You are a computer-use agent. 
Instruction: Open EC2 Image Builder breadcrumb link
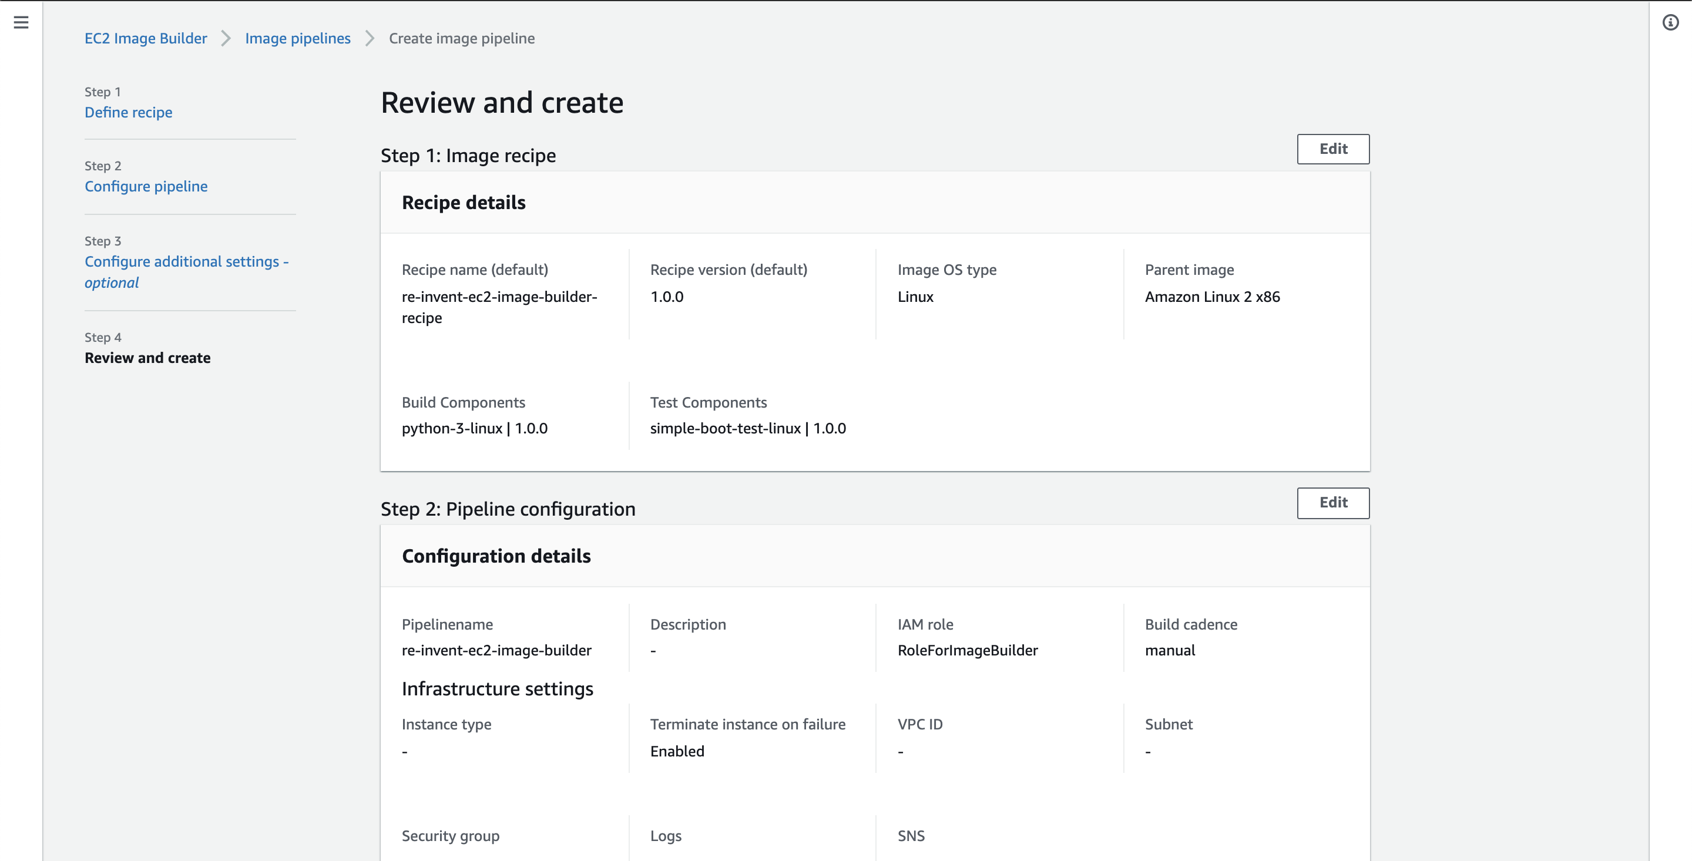(145, 38)
